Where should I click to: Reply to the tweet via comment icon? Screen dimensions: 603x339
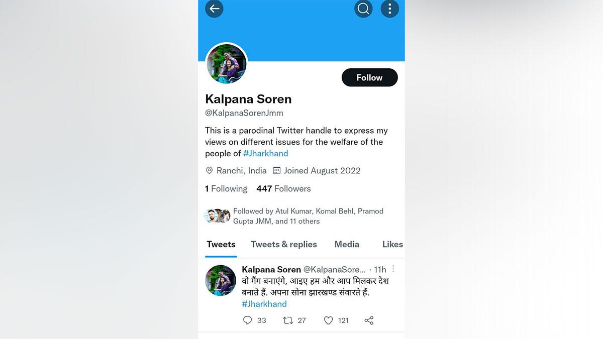[x=247, y=320]
